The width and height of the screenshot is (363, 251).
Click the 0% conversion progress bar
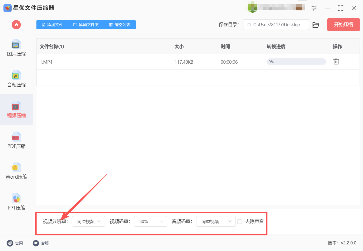click(x=296, y=62)
